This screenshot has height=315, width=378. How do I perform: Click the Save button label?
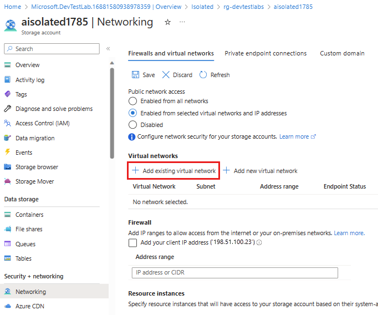[x=149, y=75]
